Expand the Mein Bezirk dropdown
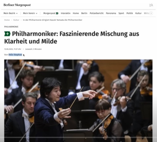157x142 pixels. tap(11, 13)
